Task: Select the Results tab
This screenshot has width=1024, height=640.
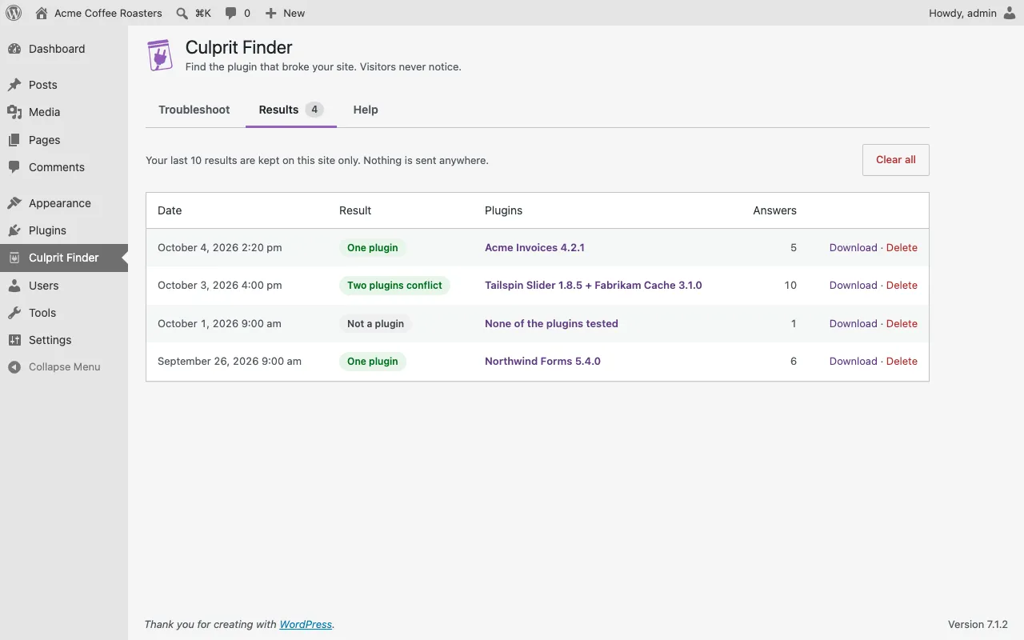Action: click(291, 110)
